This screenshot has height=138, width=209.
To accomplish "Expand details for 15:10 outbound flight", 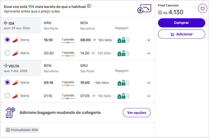I will (x=149, y=40).
